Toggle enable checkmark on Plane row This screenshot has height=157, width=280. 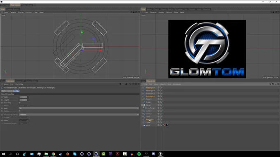click(161, 125)
